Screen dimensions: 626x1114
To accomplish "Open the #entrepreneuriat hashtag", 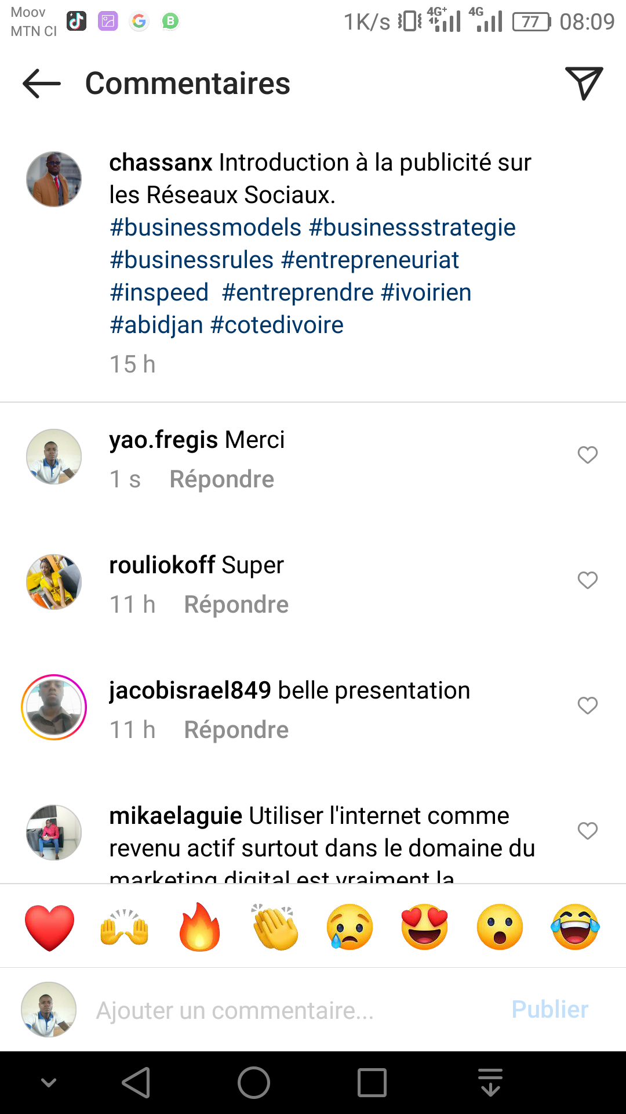I will point(370,260).
